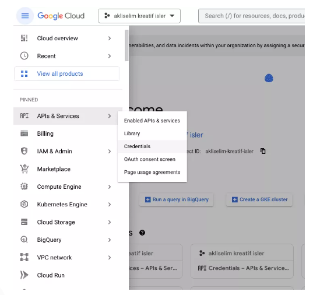Open Library in the APIs submenu
The image size is (327, 295).
152,134
